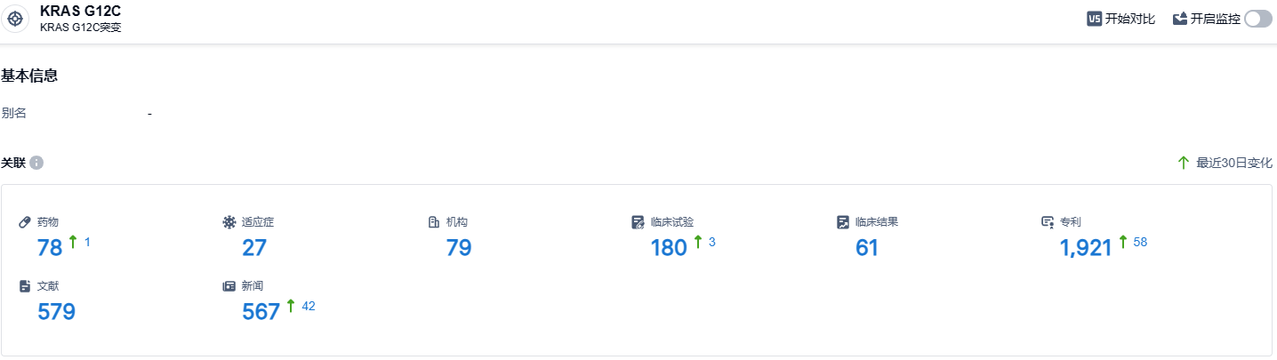Open the 180 clinical trials count
Image resolution: width=1277 pixels, height=360 pixels.
point(669,248)
